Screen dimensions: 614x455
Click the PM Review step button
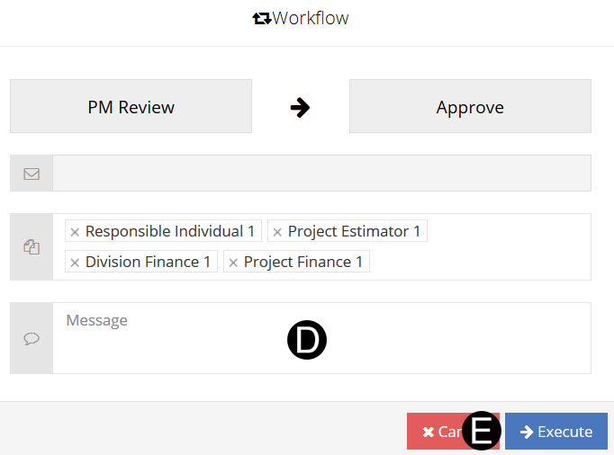click(131, 107)
